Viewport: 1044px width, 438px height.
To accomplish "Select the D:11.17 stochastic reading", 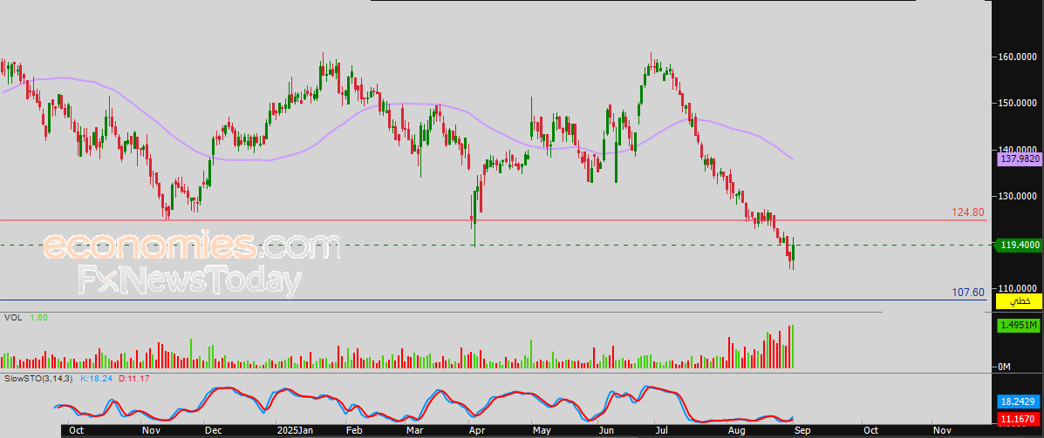I will (x=133, y=378).
